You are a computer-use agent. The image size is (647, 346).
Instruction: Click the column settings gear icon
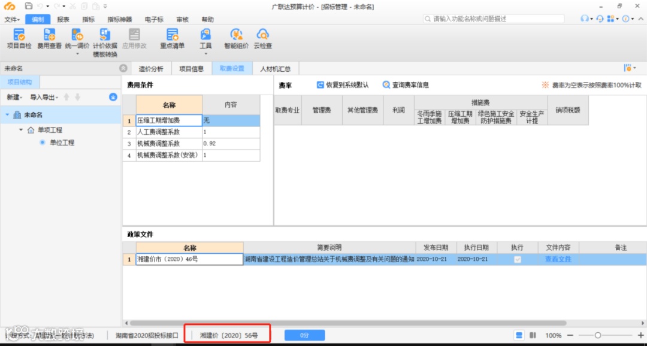(x=629, y=68)
